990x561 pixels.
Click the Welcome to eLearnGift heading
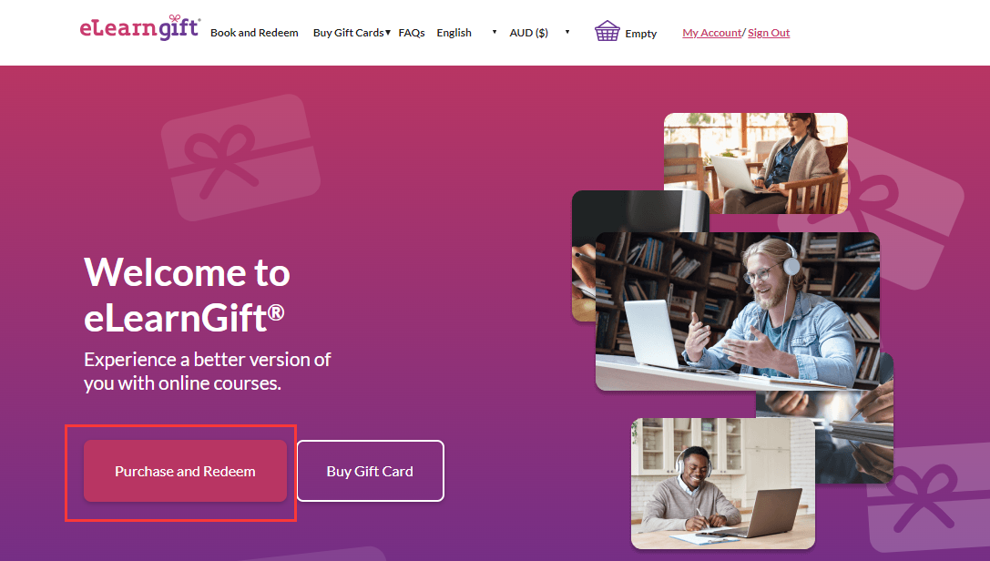[x=187, y=295]
